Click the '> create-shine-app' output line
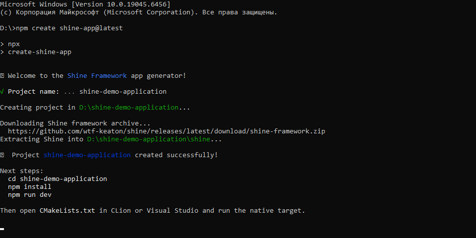 pos(36,52)
